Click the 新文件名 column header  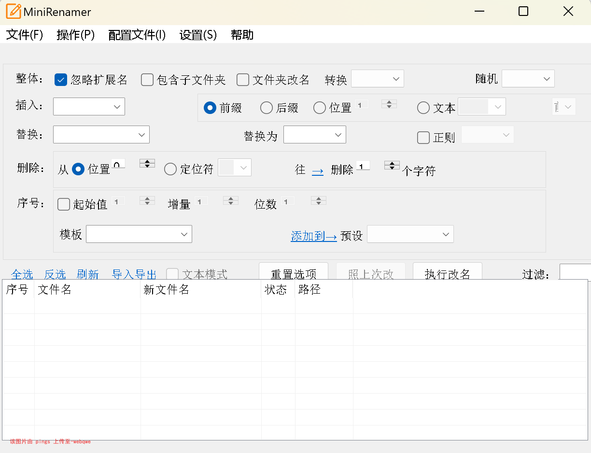pyautogui.click(x=201, y=290)
